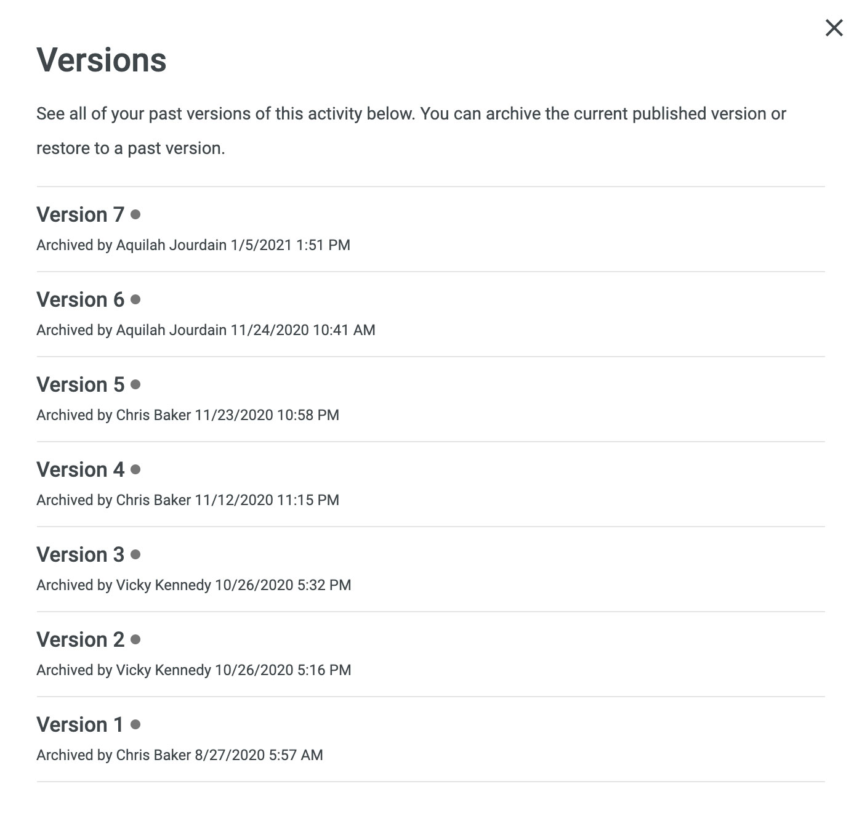Click the Chris Baker 11/23/2020 archive line

coord(188,415)
